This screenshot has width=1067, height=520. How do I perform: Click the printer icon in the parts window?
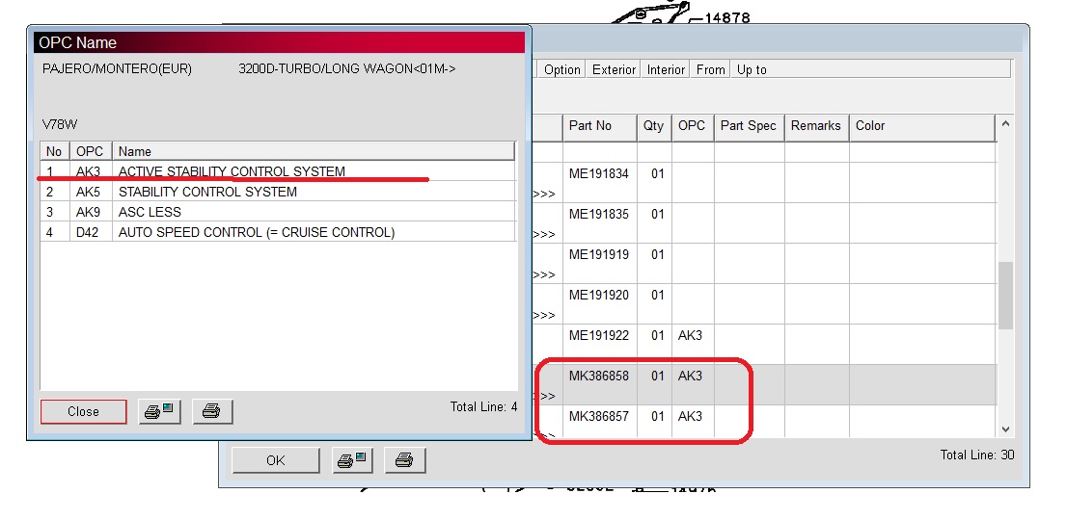[x=405, y=460]
